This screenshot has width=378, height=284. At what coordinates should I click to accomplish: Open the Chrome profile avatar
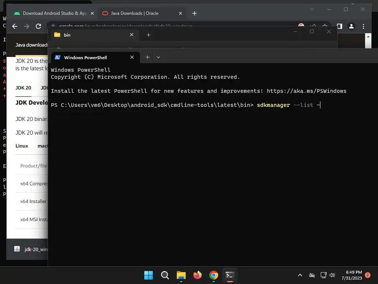(x=351, y=26)
